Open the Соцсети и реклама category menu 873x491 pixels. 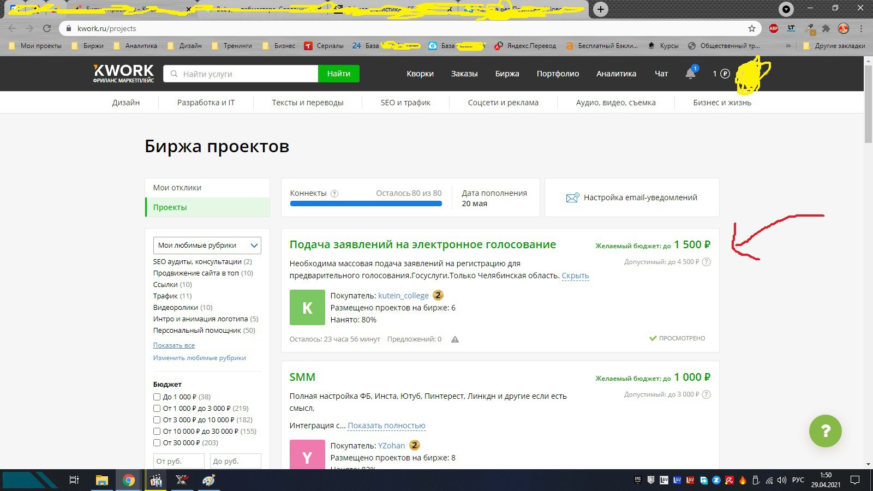click(x=503, y=103)
